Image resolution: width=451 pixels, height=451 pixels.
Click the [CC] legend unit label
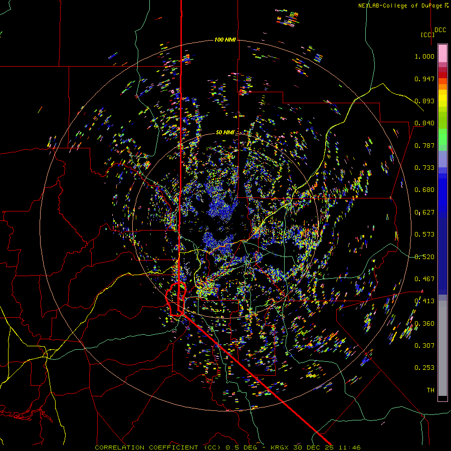click(427, 35)
